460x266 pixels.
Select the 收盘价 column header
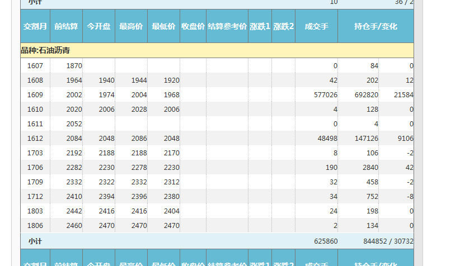[193, 26]
